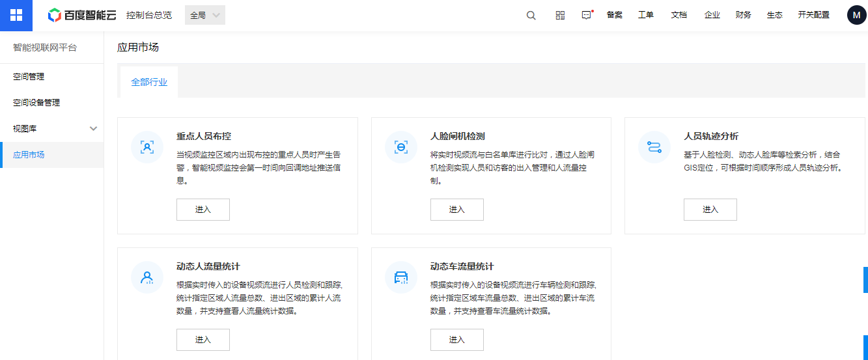This screenshot has width=868, height=360.
Task: Open search via the magnifier icon
Action: pyautogui.click(x=531, y=16)
